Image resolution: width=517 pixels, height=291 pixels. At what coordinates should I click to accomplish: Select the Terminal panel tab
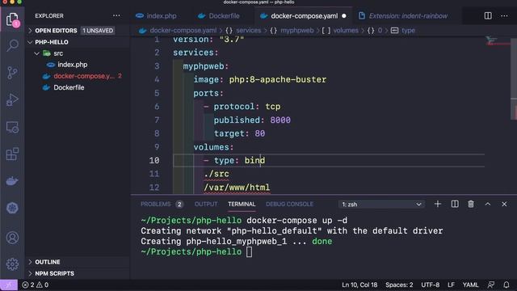pyautogui.click(x=242, y=205)
